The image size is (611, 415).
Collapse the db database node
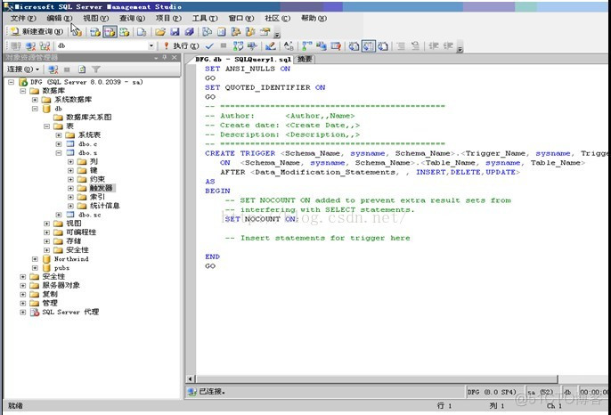point(35,109)
